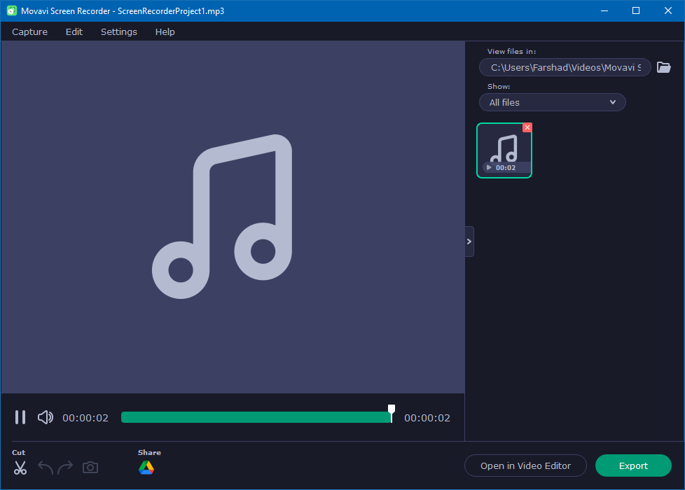Click Open in Video Editor button
Image resolution: width=685 pixels, height=490 pixels.
pyautogui.click(x=525, y=465)
